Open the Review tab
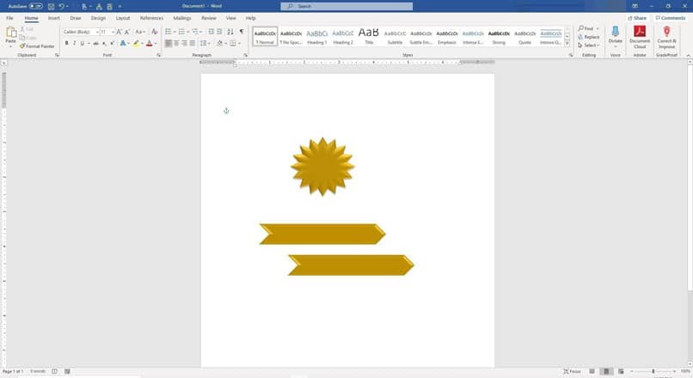 tap(209, 18)
